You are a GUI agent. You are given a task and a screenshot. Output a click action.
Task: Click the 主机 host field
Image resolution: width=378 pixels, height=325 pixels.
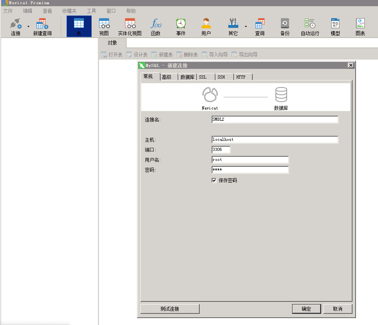point(275,140)
